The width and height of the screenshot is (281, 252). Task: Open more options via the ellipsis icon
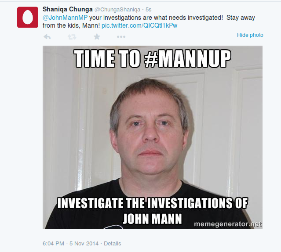click(x=121, y=37)
